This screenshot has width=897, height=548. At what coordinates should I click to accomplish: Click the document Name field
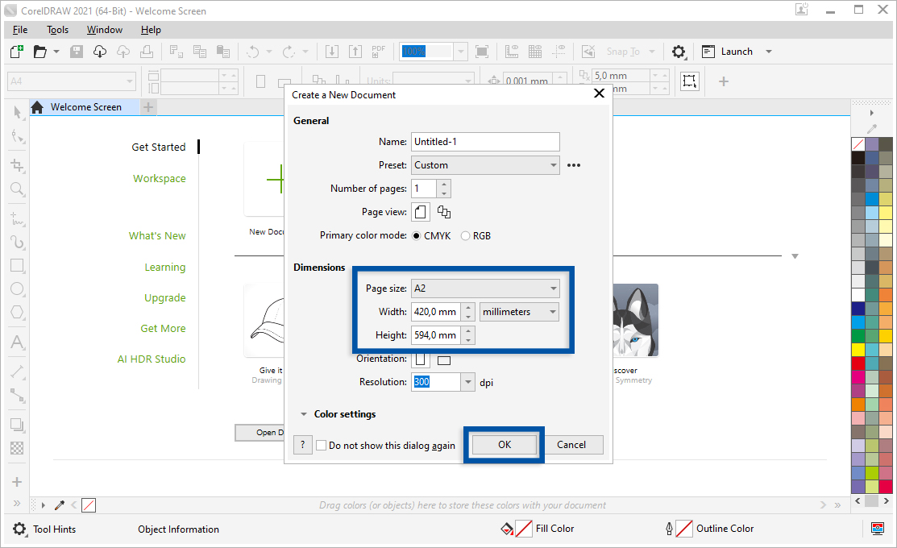(x=484, y=141)
